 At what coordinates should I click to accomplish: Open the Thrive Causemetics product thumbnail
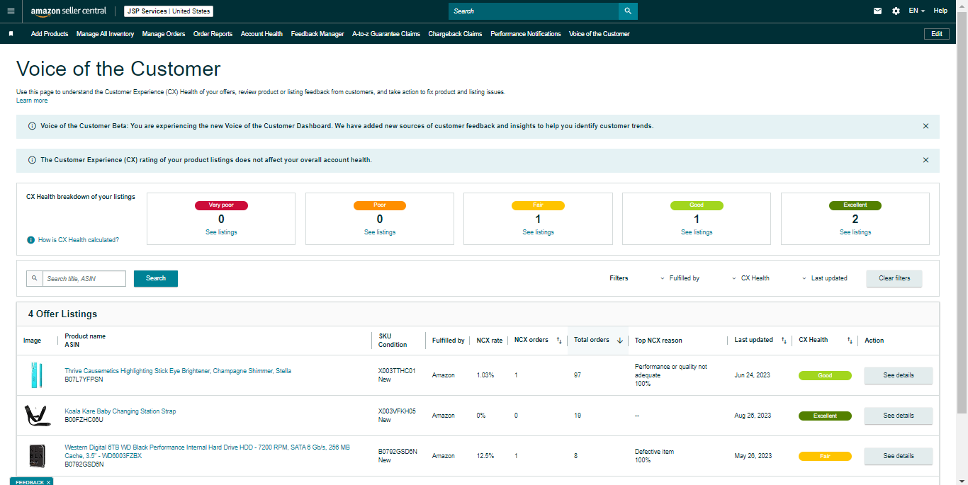point(37,375)
